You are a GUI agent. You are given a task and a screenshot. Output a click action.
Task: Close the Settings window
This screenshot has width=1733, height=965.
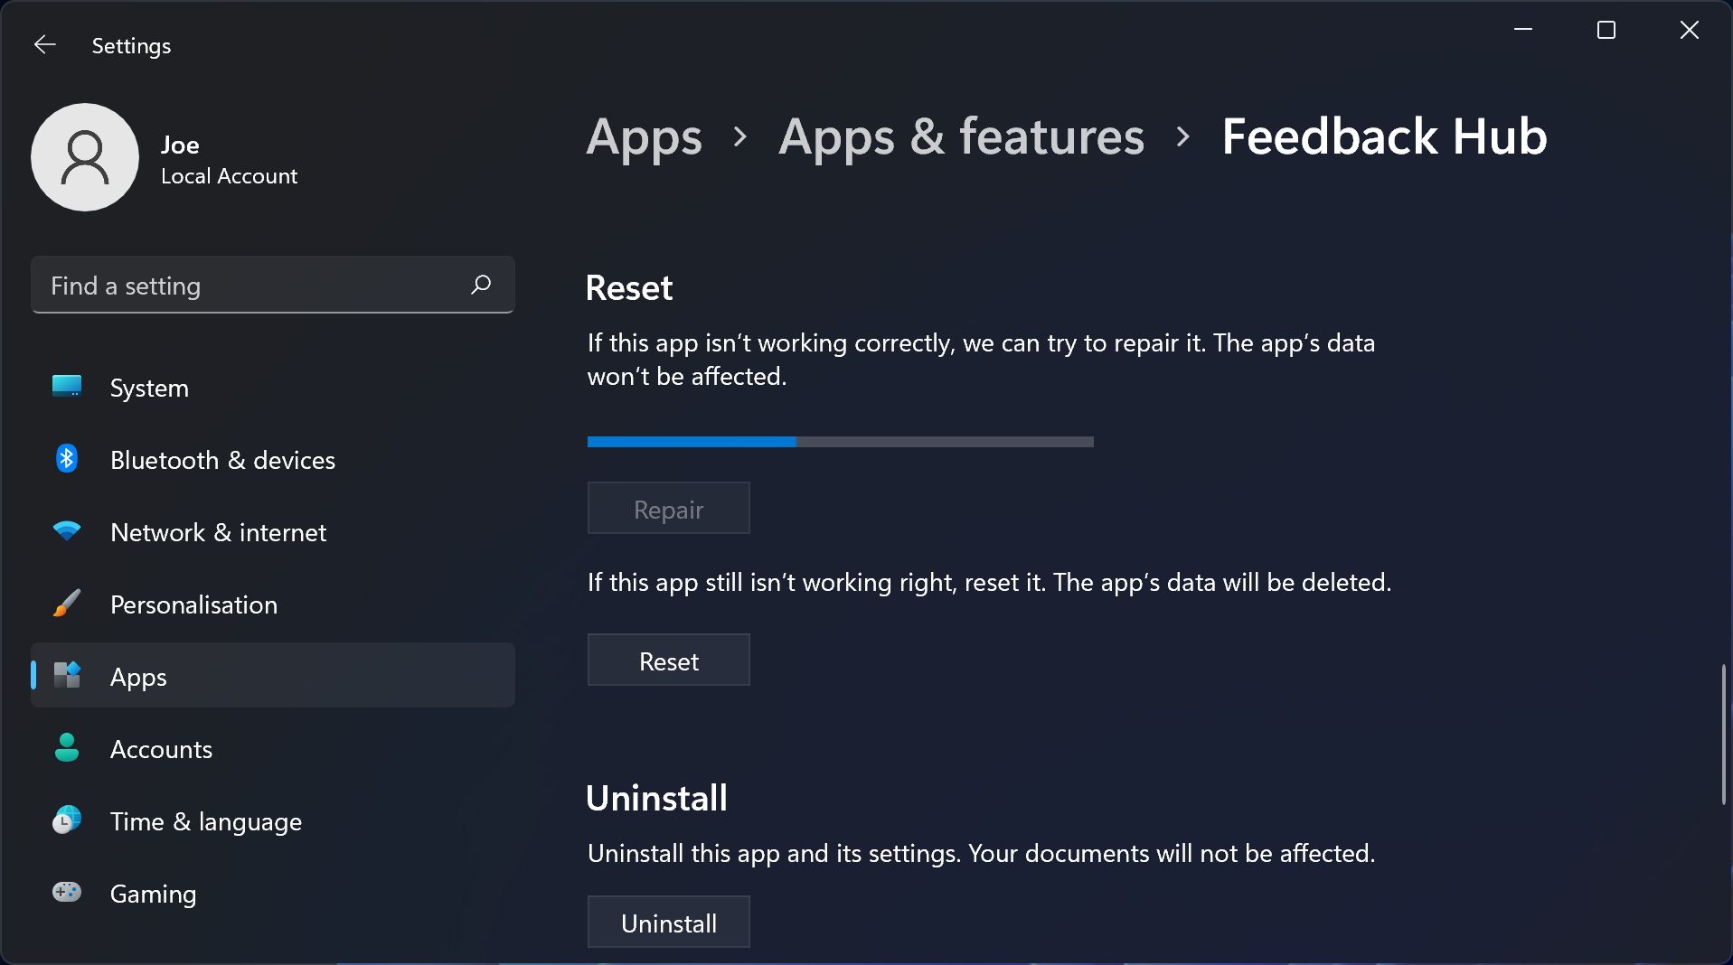pos(1690,30)
